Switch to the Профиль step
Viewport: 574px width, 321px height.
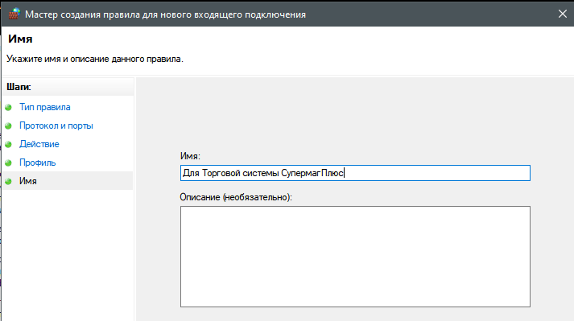coord(37,163)
